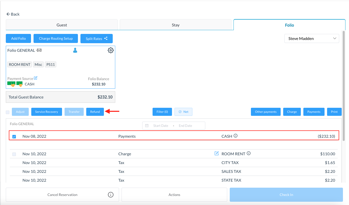Screen dimensions: 349x205
Task: Toggle the select-all checkbox beside Adjust
Action: (8, 112)
